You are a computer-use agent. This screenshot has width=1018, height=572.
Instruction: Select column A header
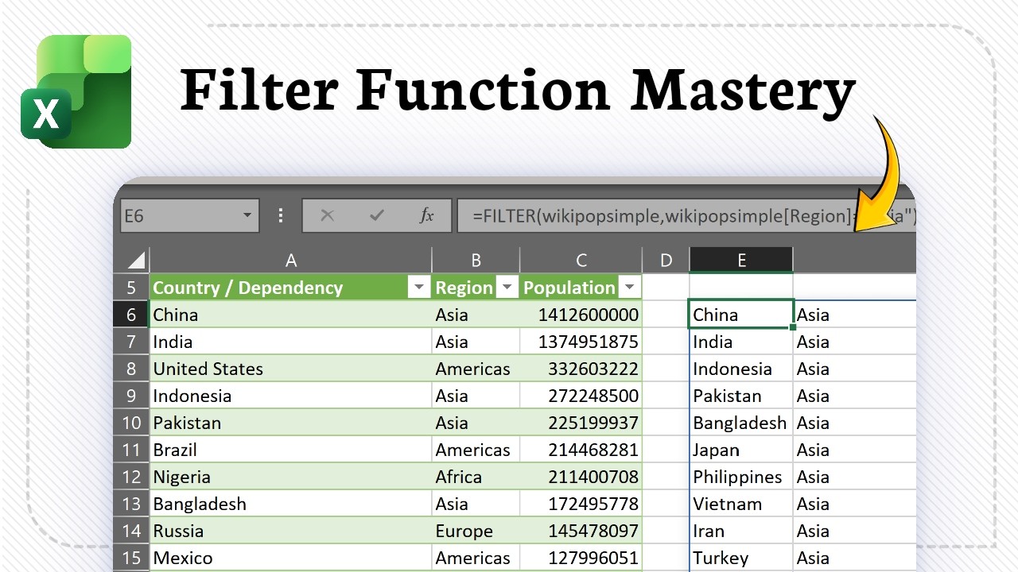click(290, 260)
